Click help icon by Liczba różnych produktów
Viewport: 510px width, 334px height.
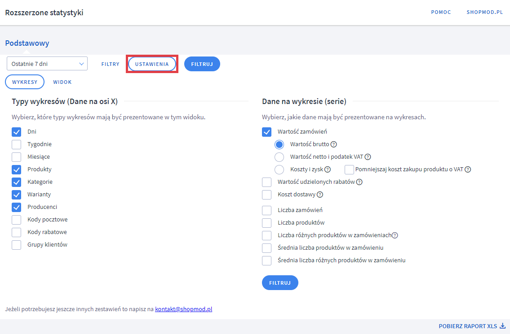coord(395,235)
